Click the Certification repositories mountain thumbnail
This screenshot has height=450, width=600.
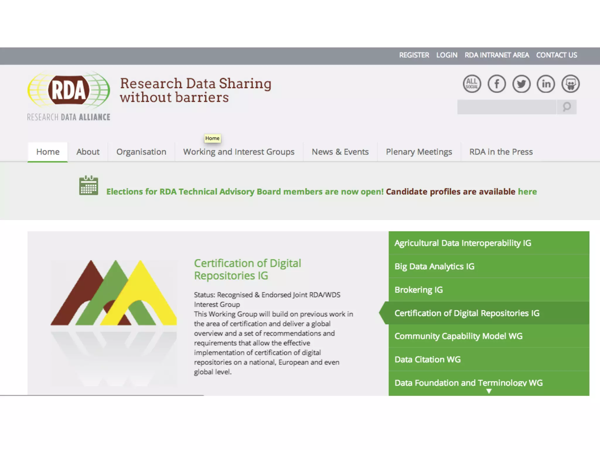point(114,293)
